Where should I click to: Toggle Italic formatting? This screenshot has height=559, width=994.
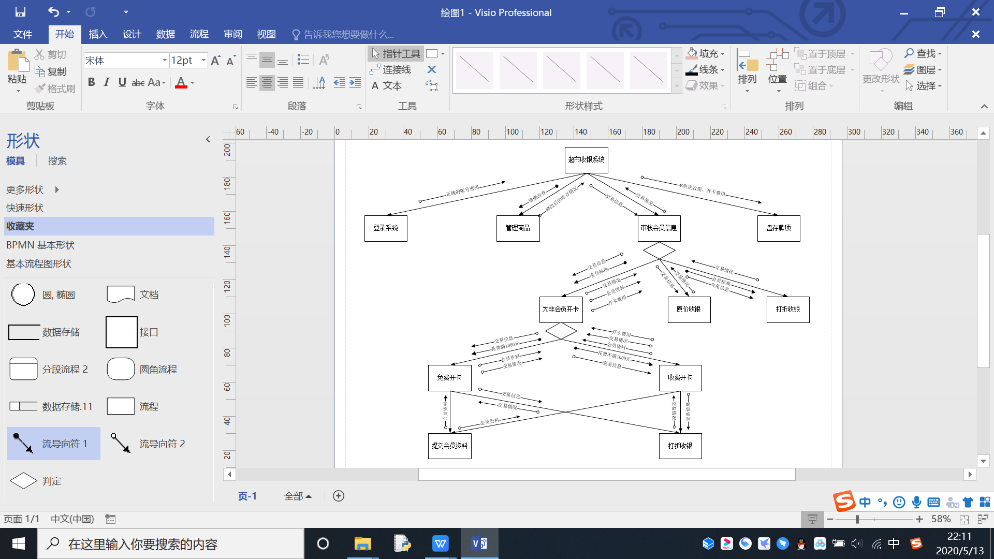[107, 82]
